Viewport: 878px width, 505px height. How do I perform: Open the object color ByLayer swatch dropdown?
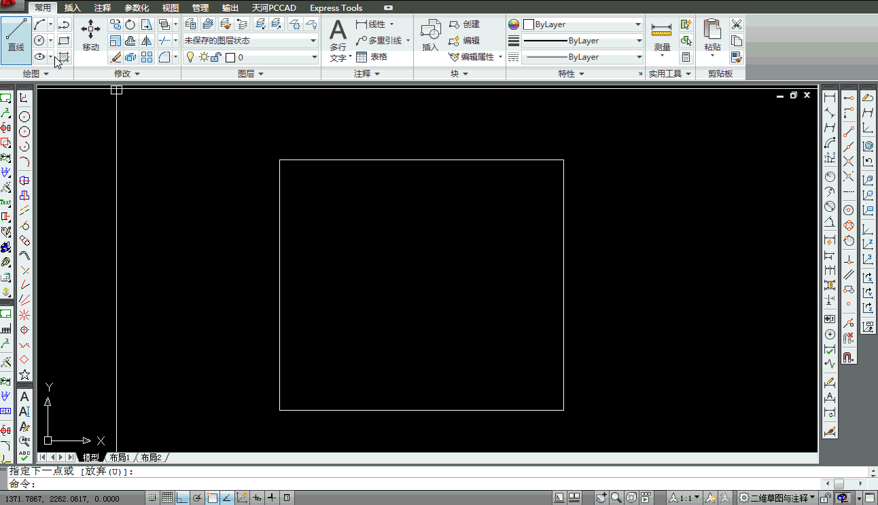coord(582,24)
